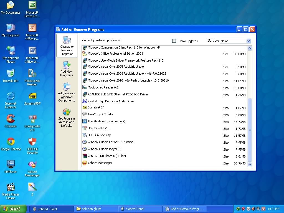The height and width of the screenshot is (213, 284).
Task: Open Microsoft Office Excel desktop shortcut
Action: click(32, 9)
